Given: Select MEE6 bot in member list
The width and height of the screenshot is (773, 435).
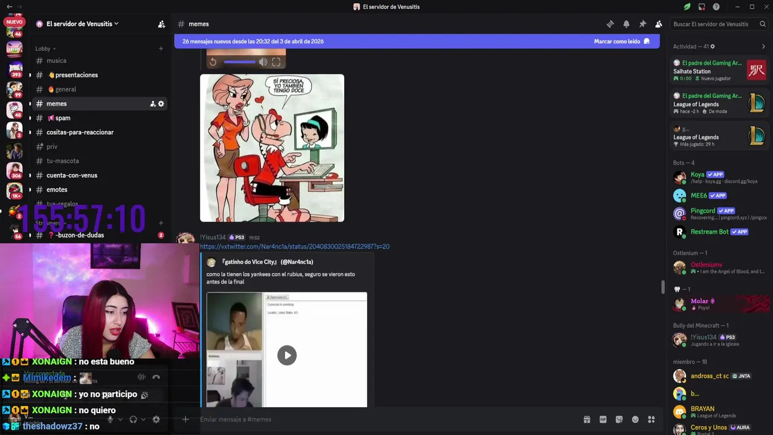Looking at the screenshot, I should 719,196.
